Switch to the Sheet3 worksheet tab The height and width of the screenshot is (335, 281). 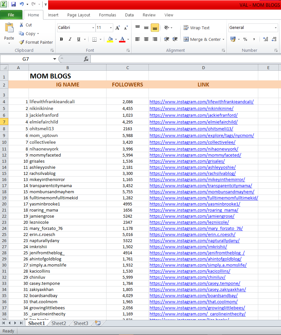pyautogui.click(x=81, y=323)
